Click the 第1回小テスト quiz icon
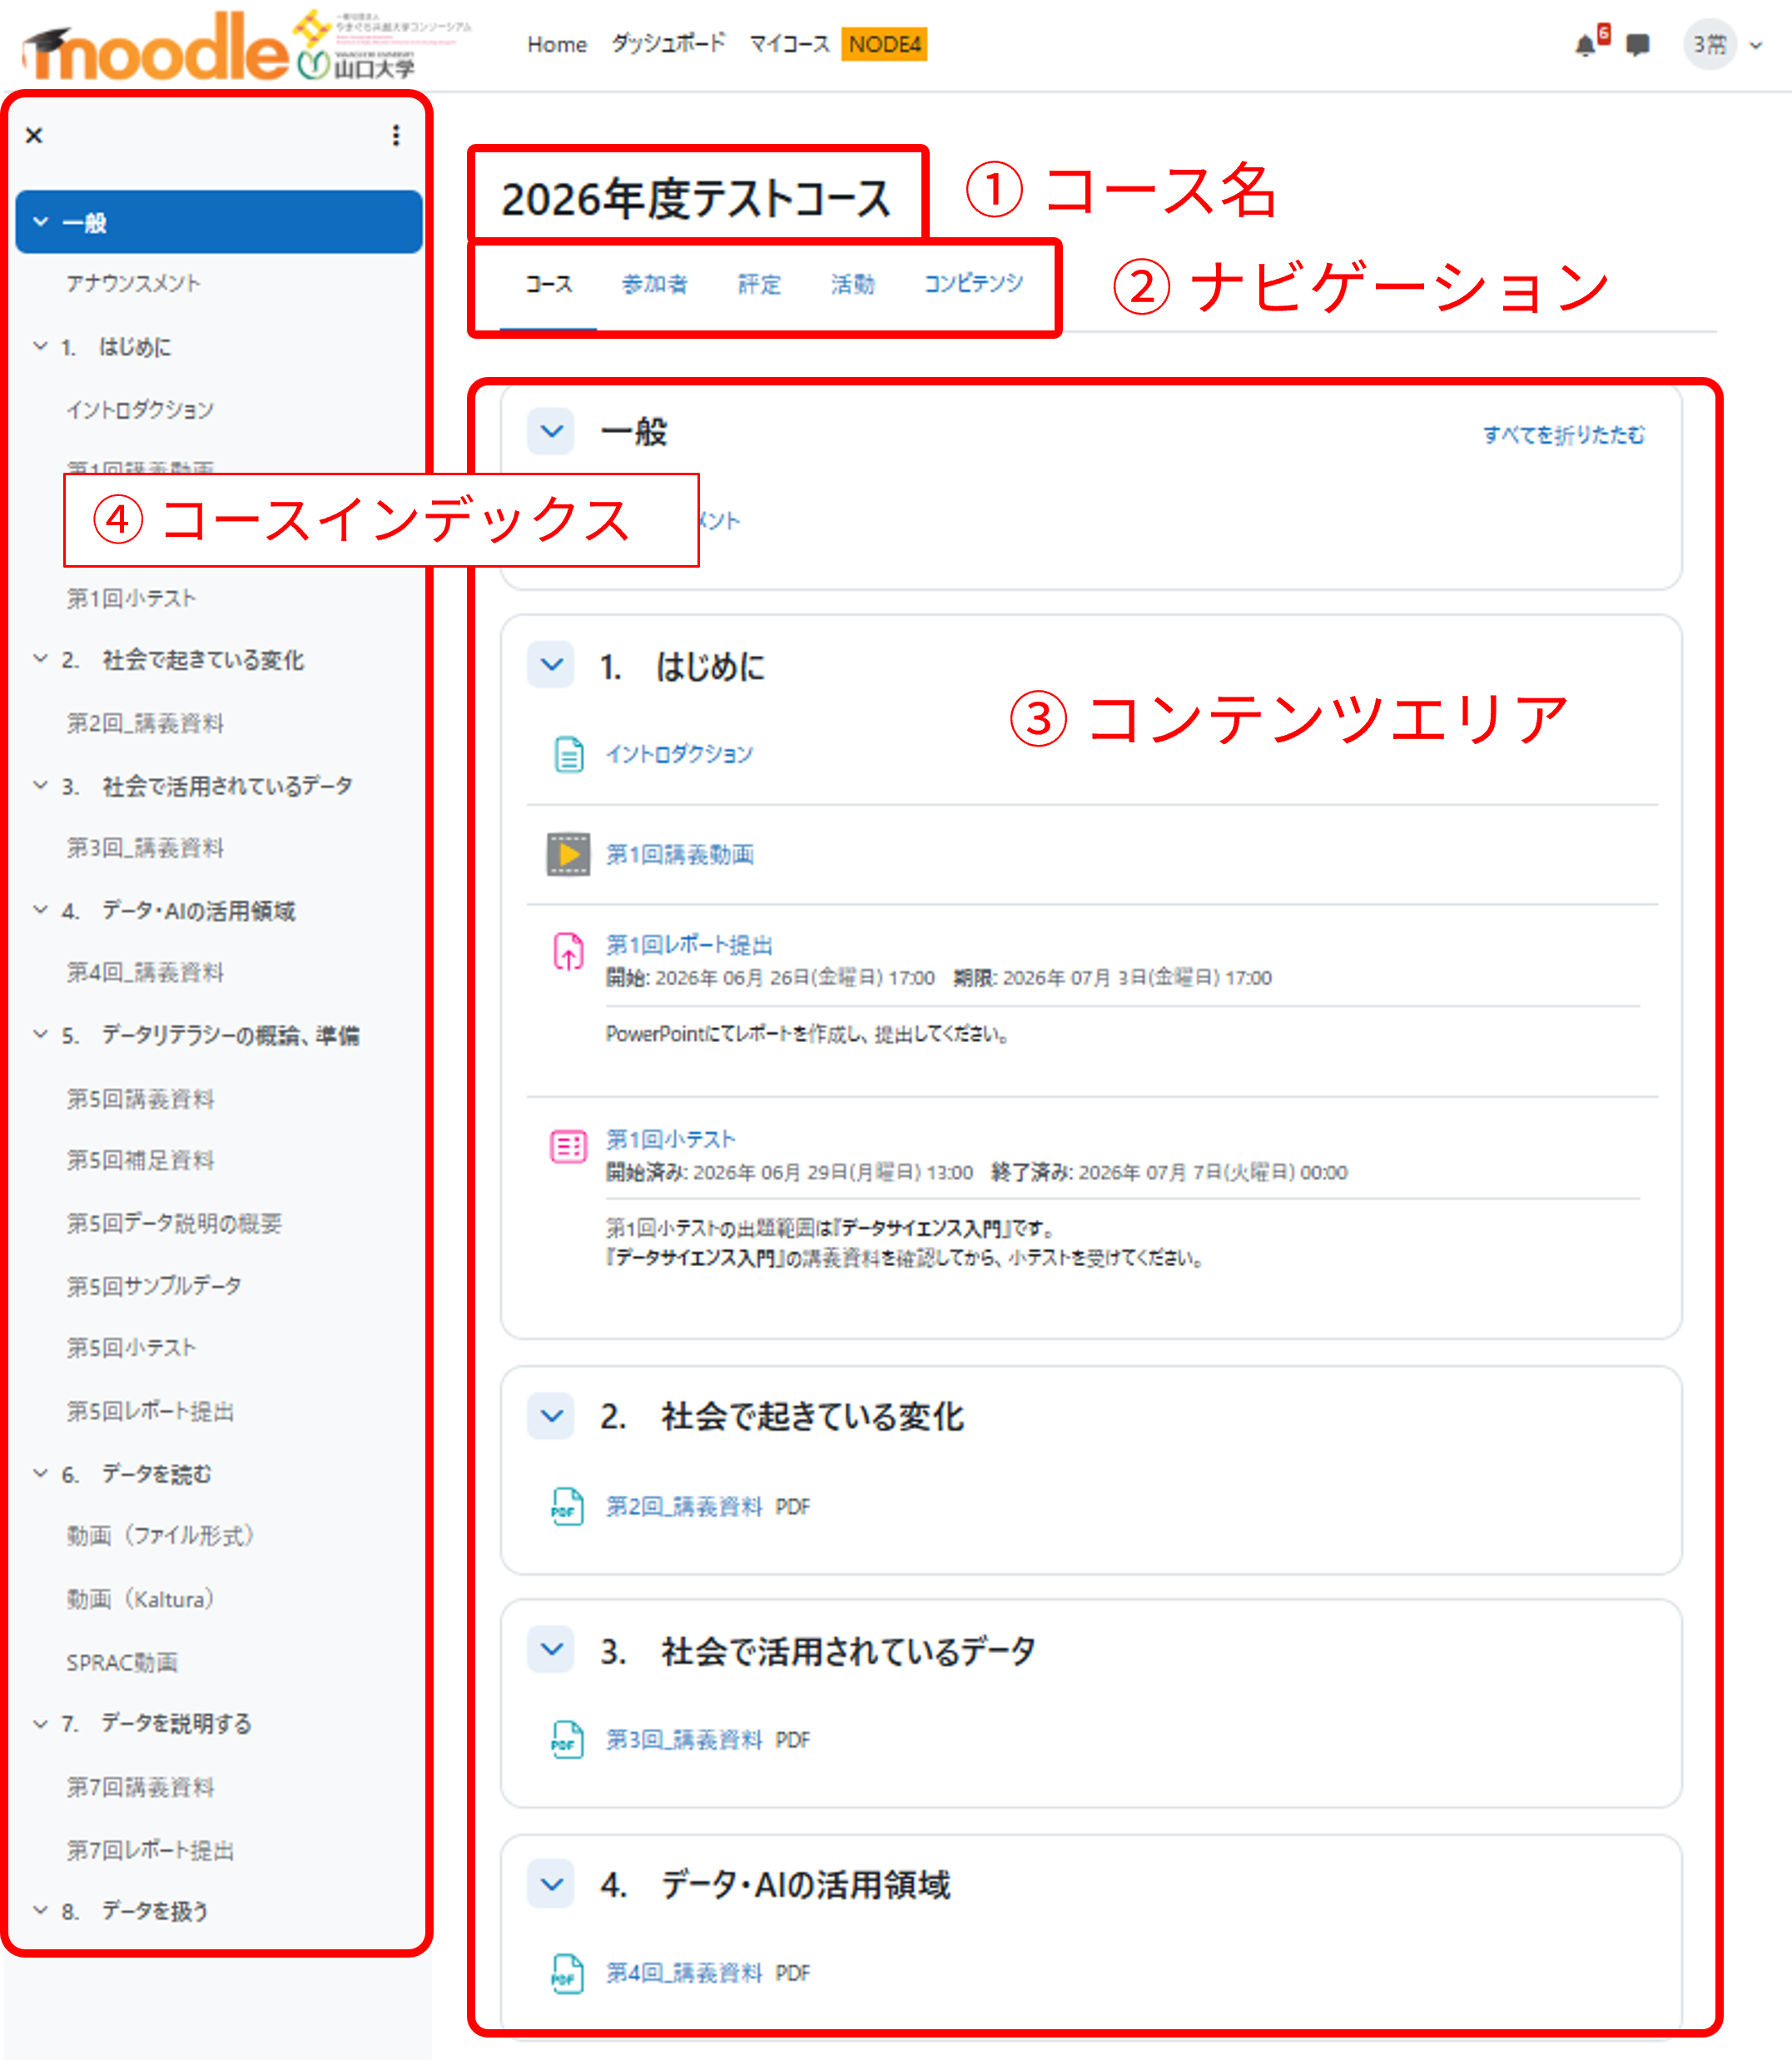The image size is (1792, 2060). point(568,1146)
